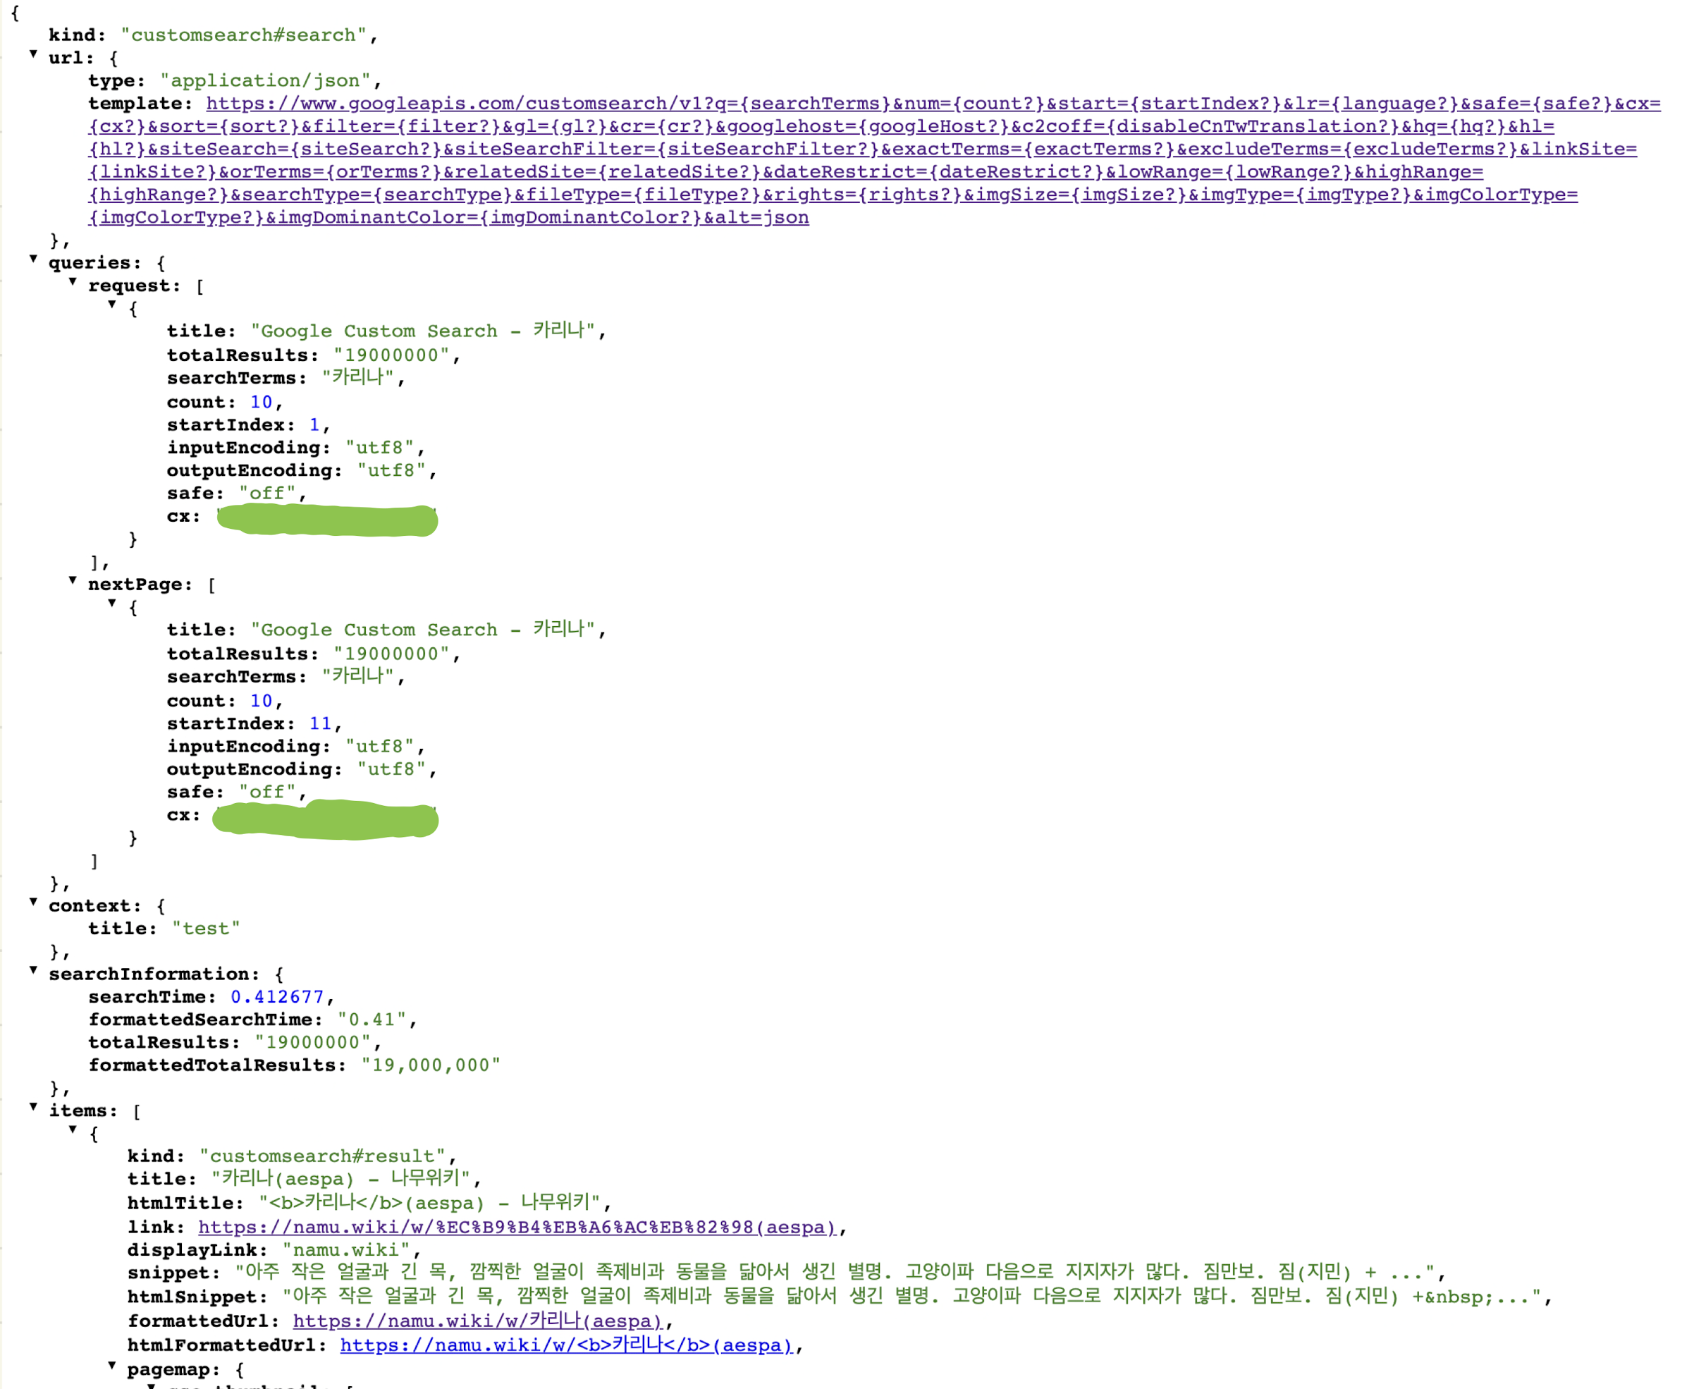Collapse the nextPage array
Image resolution: width=1682 pixels, height=1389 pixels.
[x=73, y=581]
